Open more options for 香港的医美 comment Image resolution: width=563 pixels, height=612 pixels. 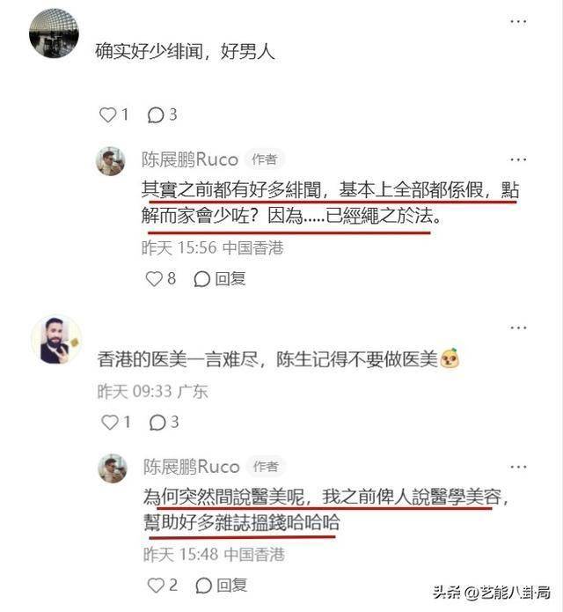coord(518,328)
